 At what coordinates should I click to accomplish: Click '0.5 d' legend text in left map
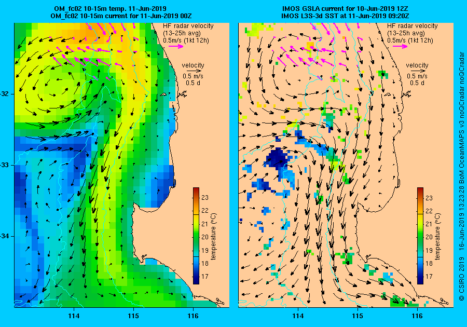point(193,83)
